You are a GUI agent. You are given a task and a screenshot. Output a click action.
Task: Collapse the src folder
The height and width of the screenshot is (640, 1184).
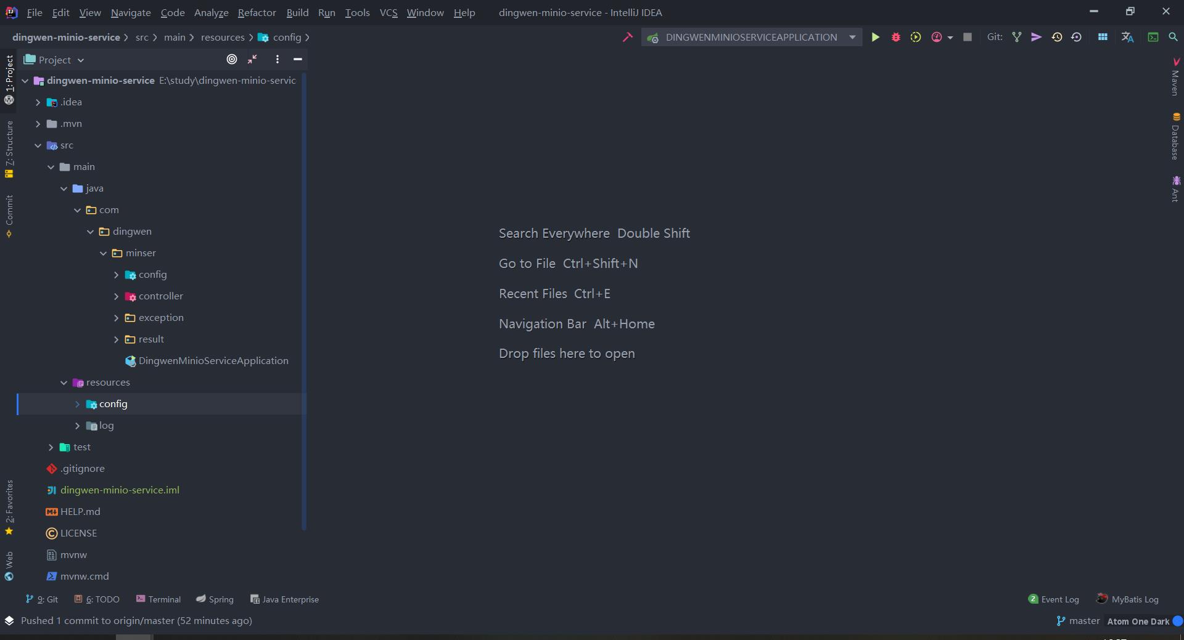click(38, 145)
